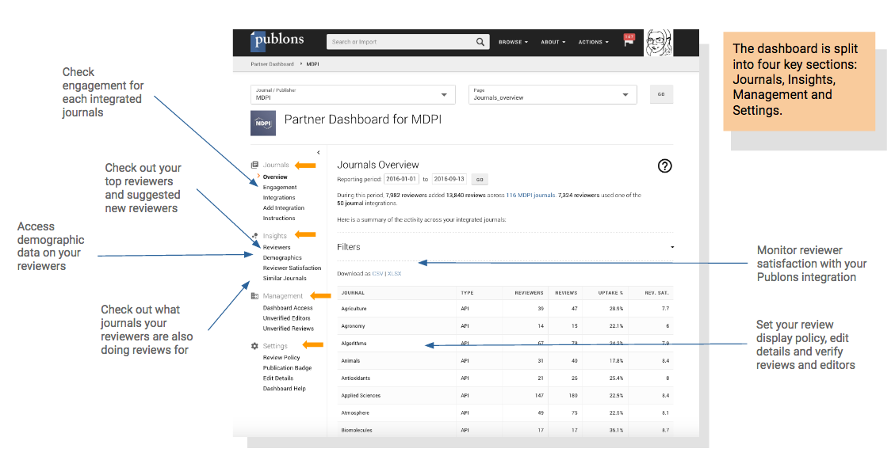Click the GO button beside Page dropdown
Image resolution: width=895 pixels, height=460 pixels.
pos(661,95)
